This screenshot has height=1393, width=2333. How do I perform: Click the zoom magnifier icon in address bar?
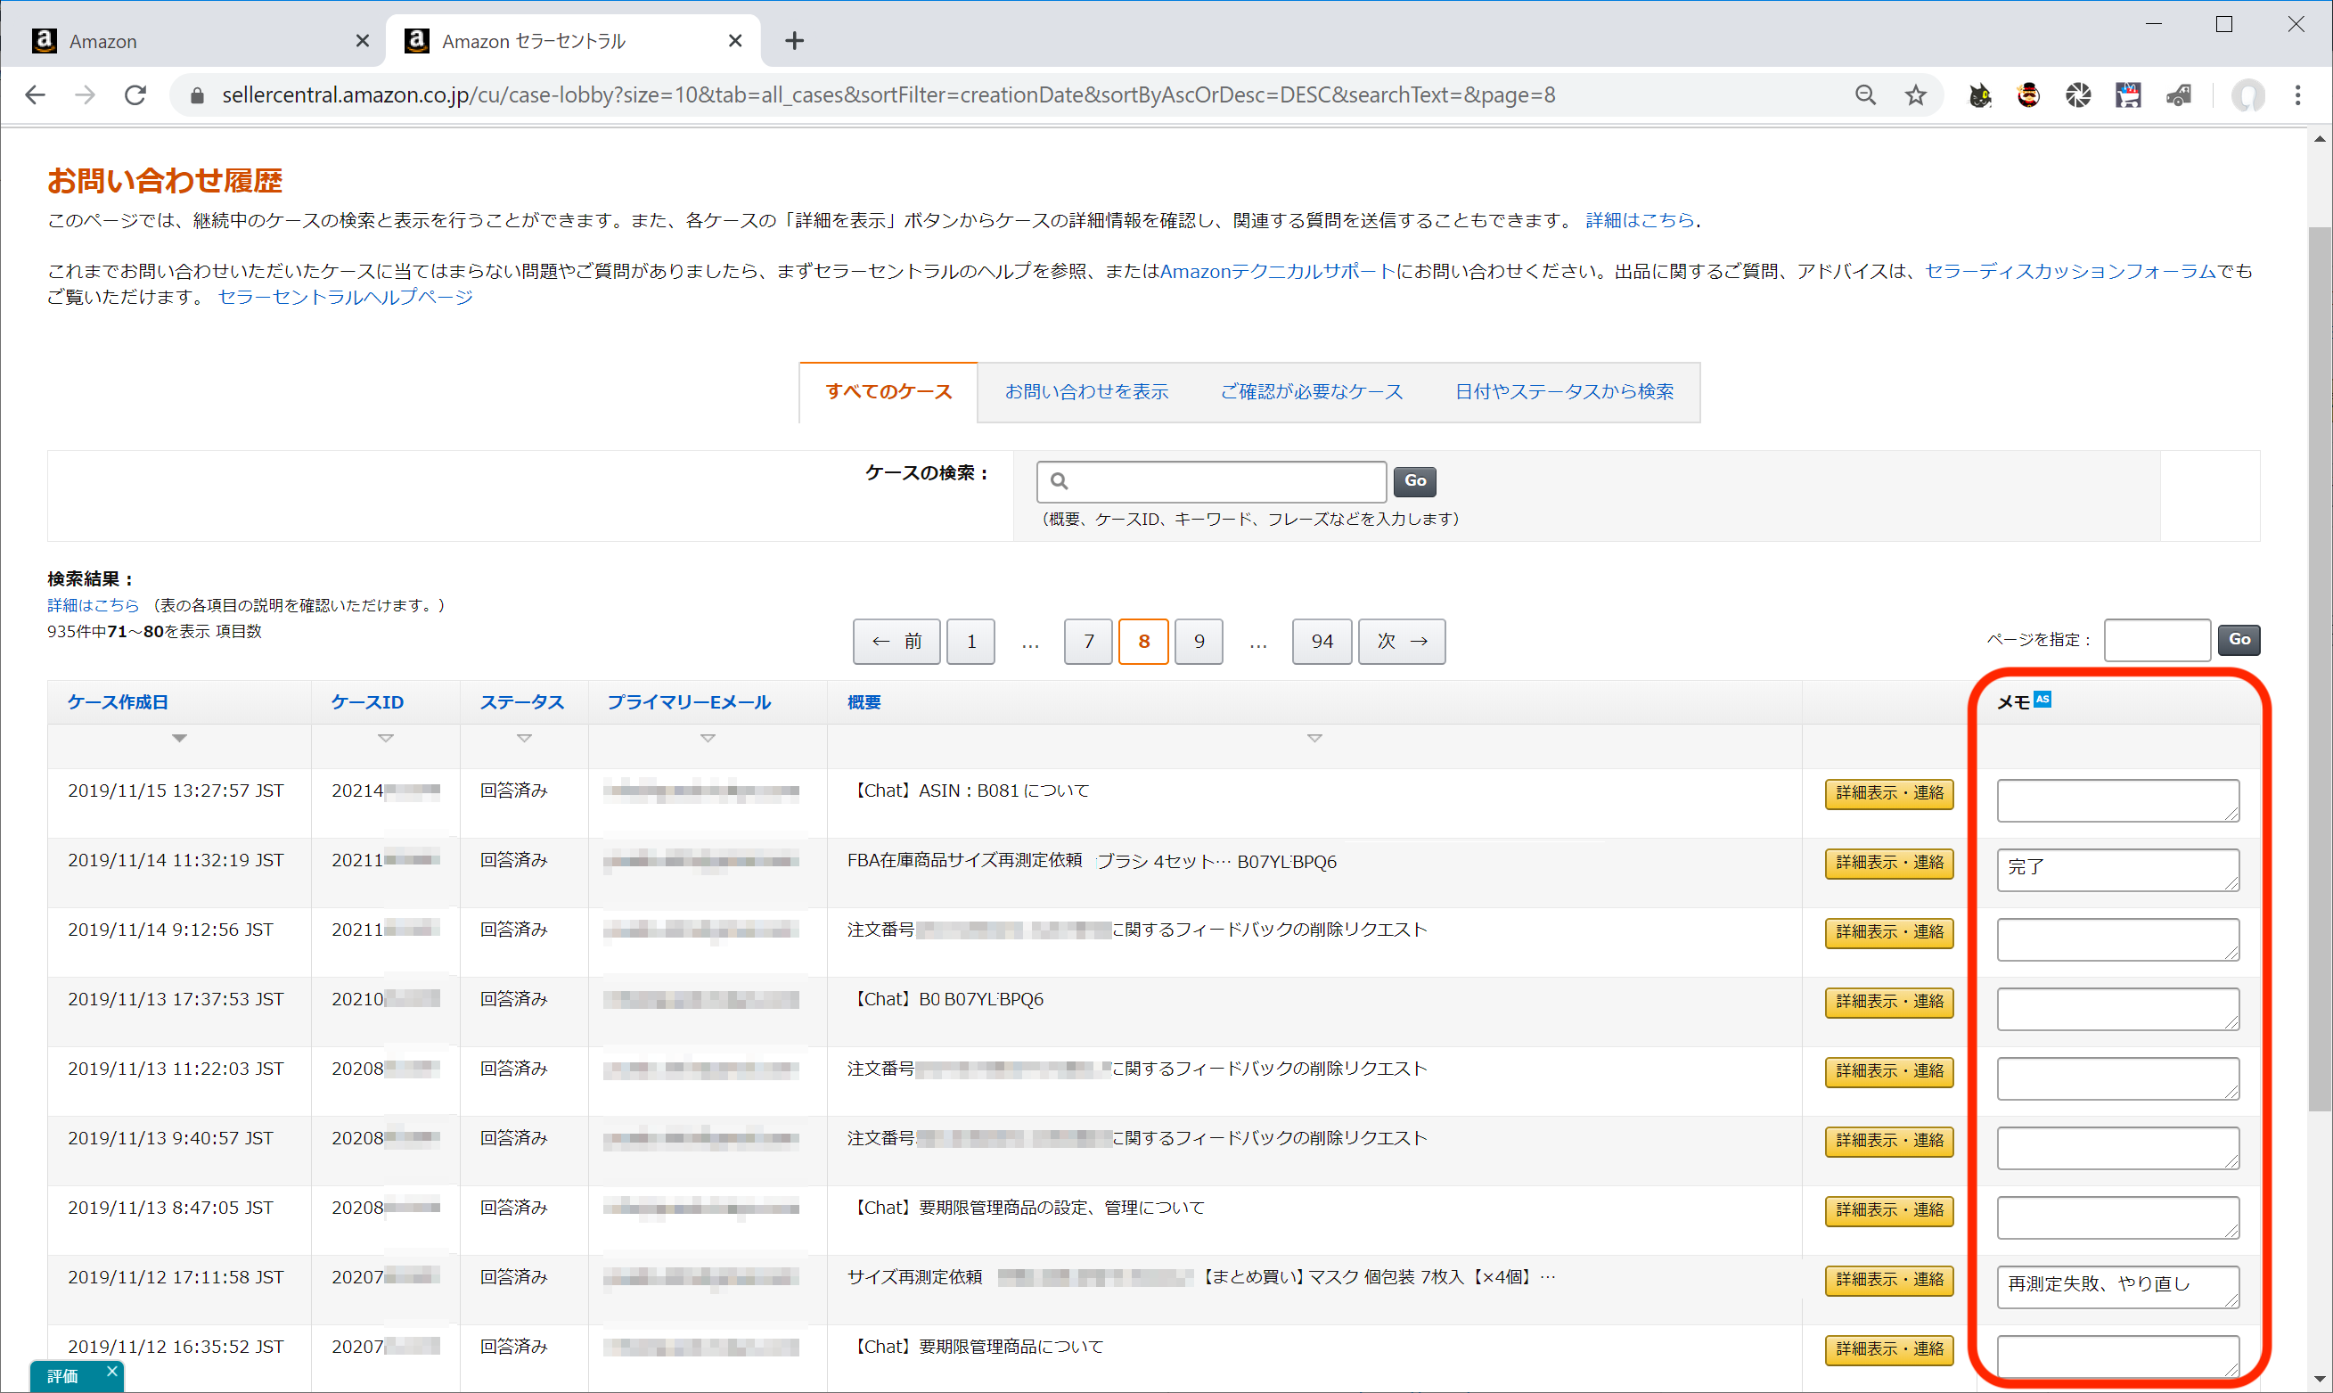tap(1865, 94)
